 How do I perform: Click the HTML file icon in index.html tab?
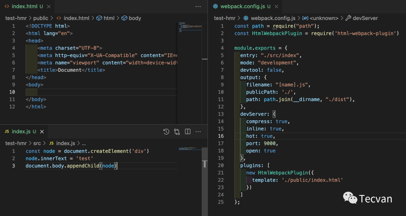(7, 6)
